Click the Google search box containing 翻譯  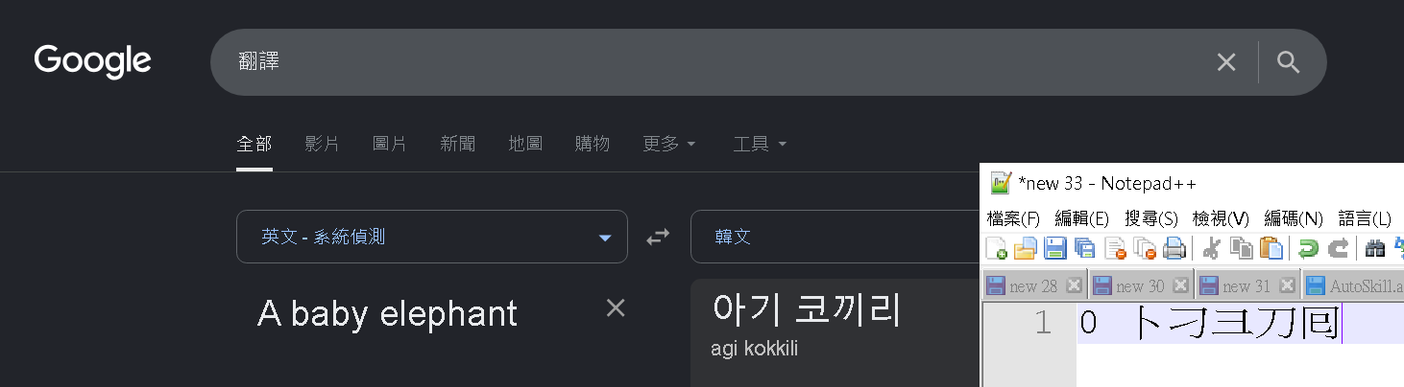pyautogui.click(x=711, y=62)
